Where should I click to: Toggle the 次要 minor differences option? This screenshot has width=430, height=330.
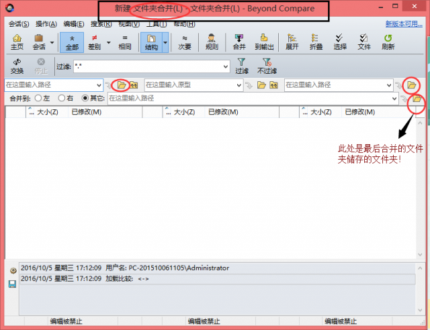point(185,42)
